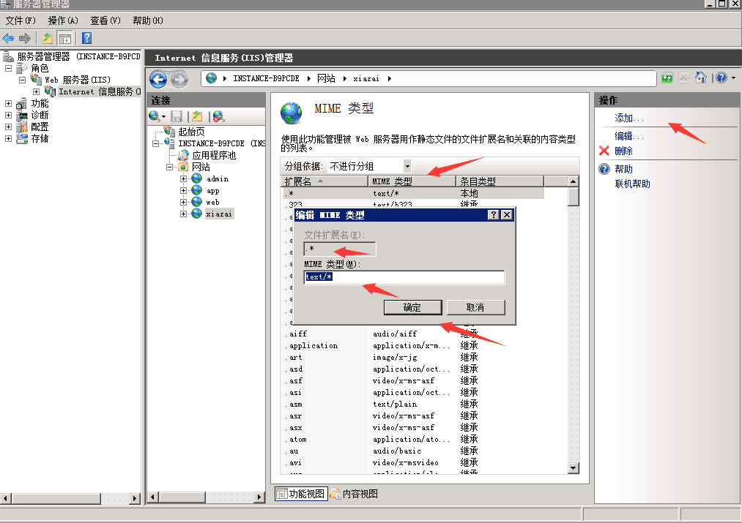
Task: Click inside the MIME 类型 input field
Action: (404, 277)
